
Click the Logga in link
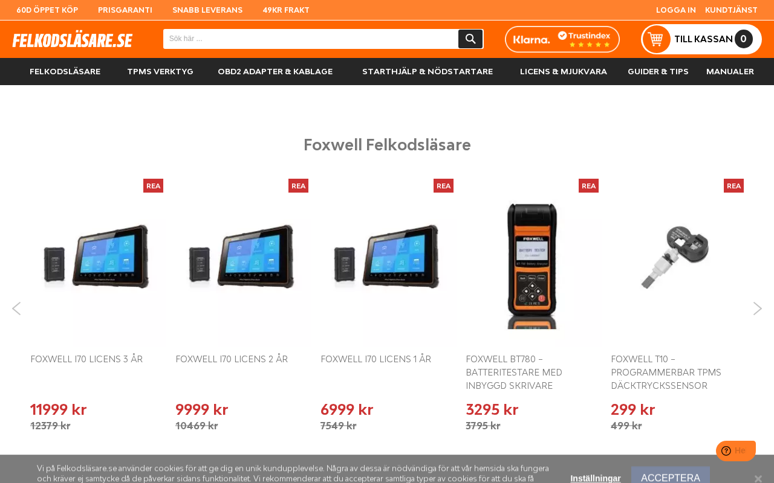tap(676, 10)
